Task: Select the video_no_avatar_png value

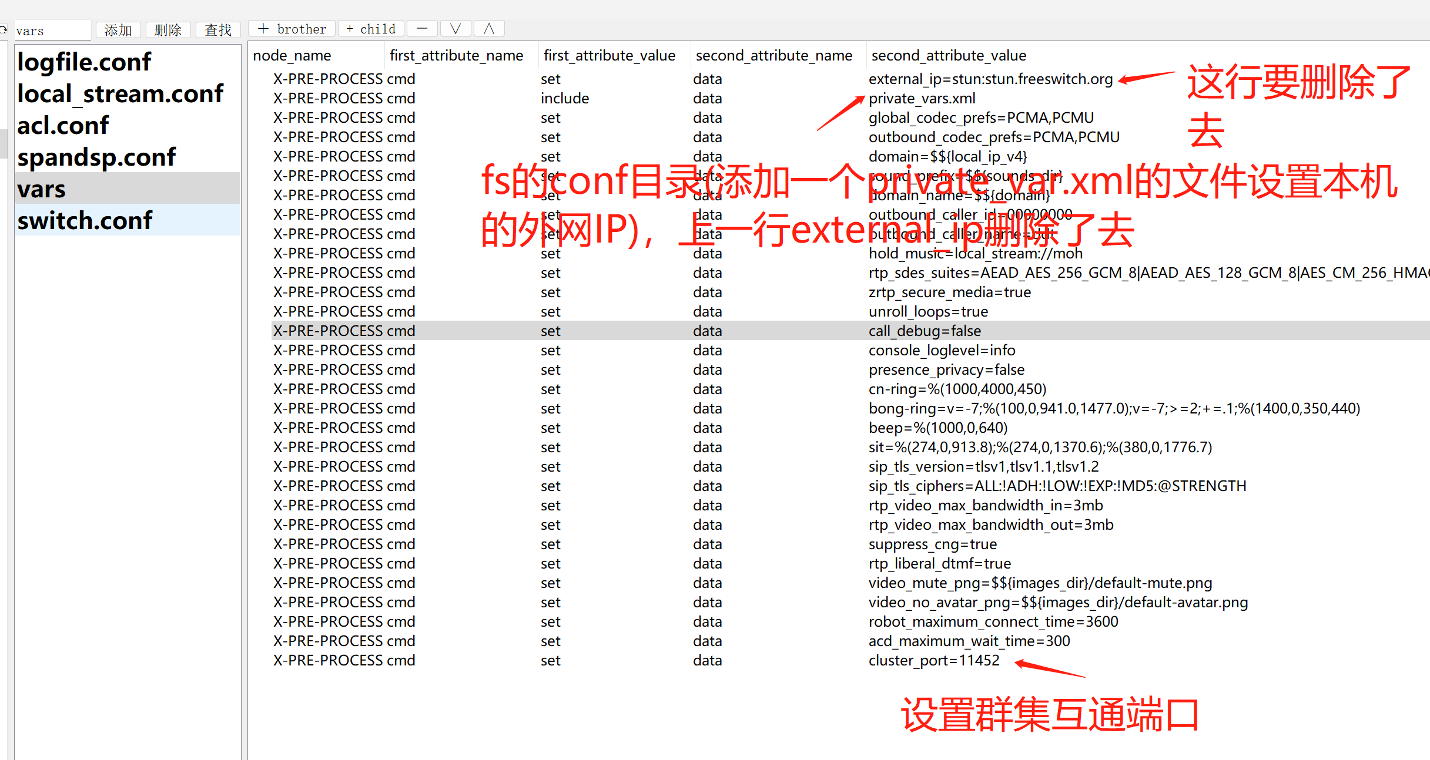Action: (x=1059, y=602)
